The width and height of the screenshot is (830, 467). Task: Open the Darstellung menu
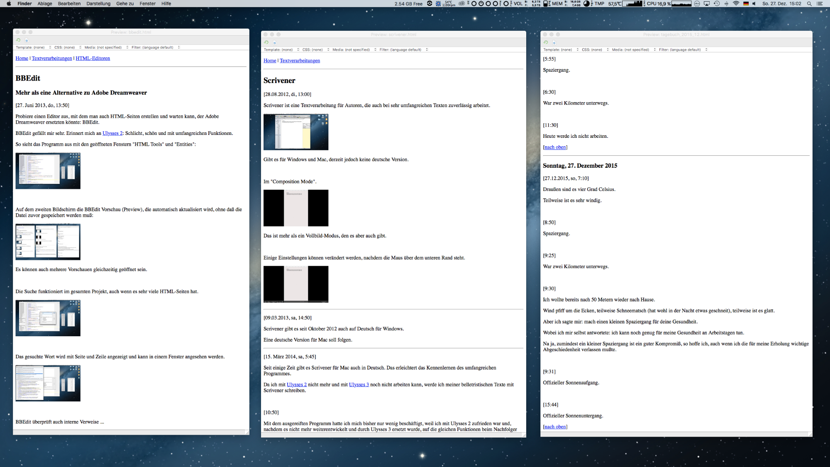tap(98, 4)
